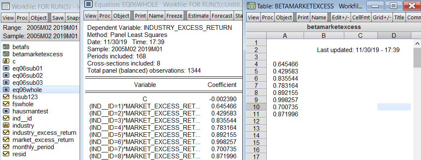Open the Equation window Proc menu
421x160 pixels.
tap(105, 16)
